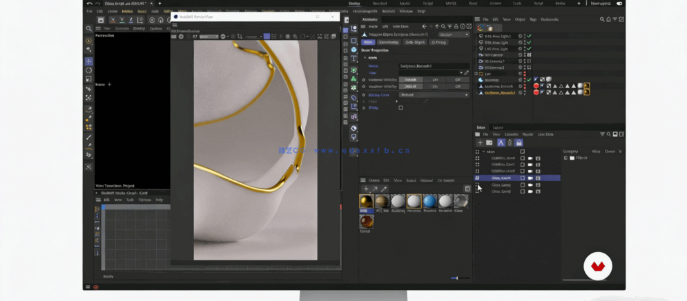Screen dimensions: 687x301
Task: Click the blue cube primitive icon
Action: tap(354, 50)
